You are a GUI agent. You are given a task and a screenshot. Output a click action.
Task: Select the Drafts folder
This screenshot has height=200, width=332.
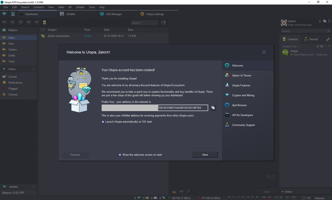[19, 55]
